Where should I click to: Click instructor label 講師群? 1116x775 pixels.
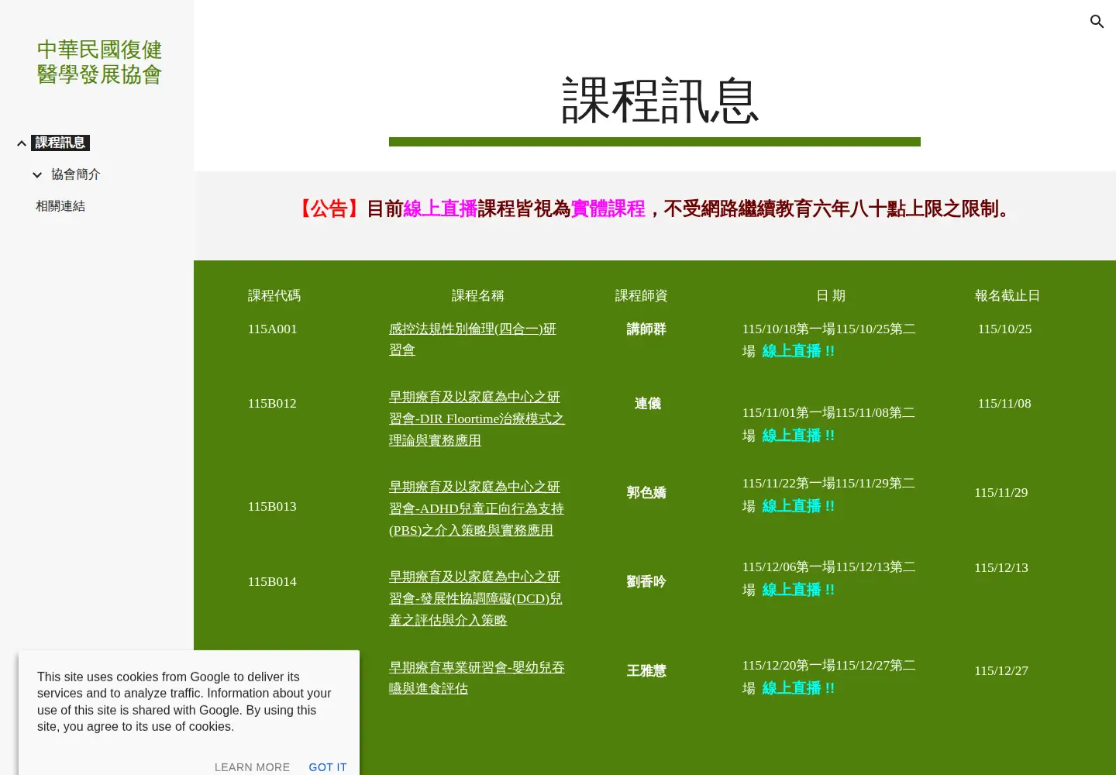[x=646, y=329]
